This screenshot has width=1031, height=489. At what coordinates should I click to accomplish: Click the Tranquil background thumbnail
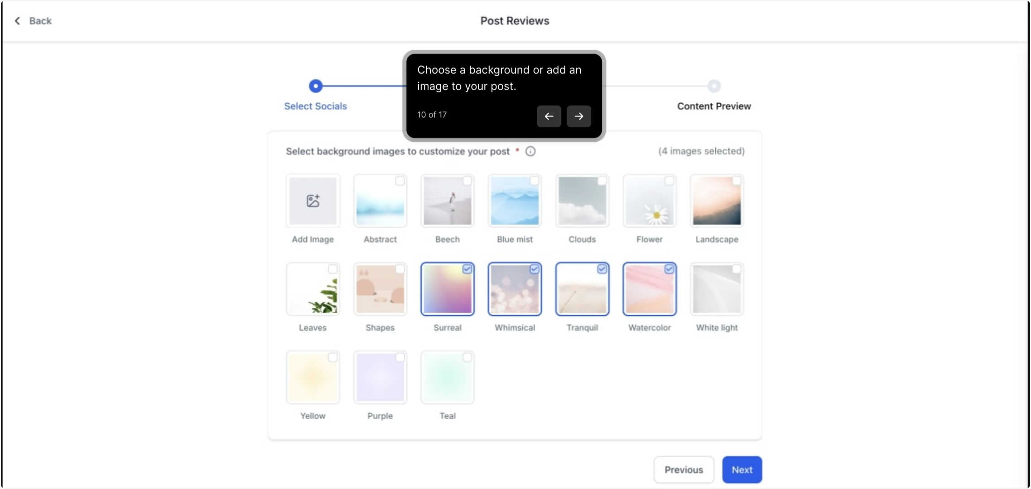[x=582, y=289]
